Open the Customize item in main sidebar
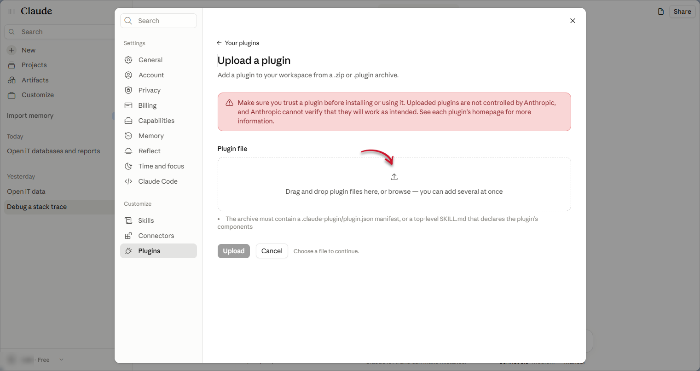Image resolution: width=700 pixels, height=371 pixels. pos(38,95)
